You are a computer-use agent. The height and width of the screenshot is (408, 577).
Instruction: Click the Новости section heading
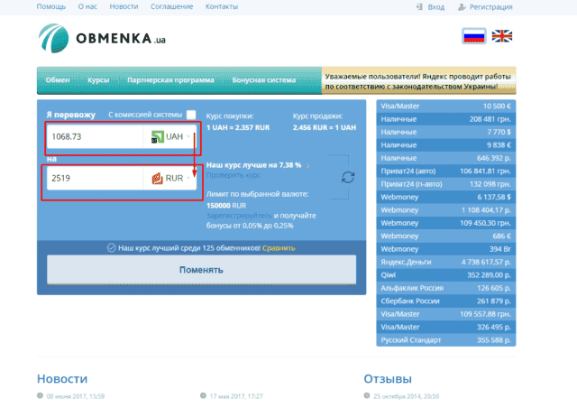coord(62,379)
